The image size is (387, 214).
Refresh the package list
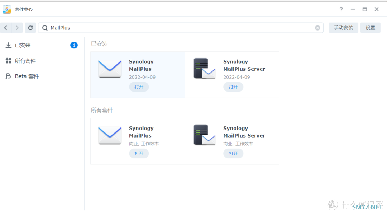pyautogui.click(x=30, y=28)
